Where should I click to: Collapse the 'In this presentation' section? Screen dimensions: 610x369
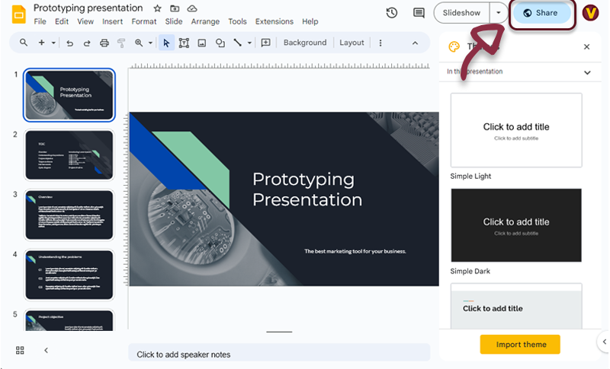587,72
